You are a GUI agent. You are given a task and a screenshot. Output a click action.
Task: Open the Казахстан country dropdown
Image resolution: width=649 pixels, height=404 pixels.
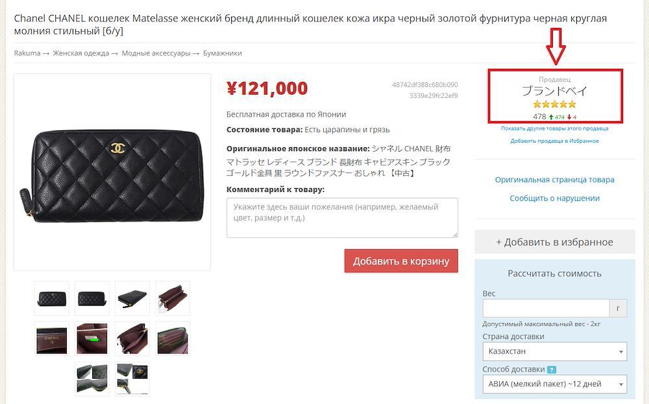tap(555, 351)
